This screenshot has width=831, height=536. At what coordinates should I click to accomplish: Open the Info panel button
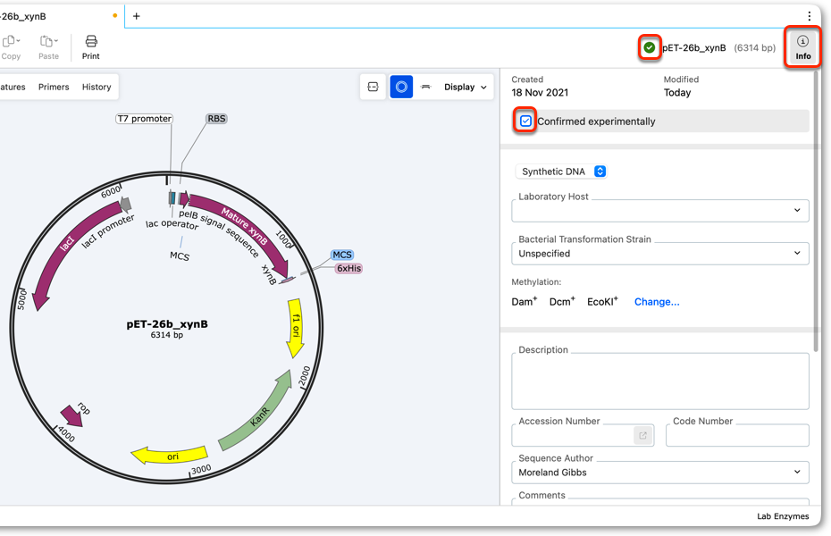(x=802, y=47)
